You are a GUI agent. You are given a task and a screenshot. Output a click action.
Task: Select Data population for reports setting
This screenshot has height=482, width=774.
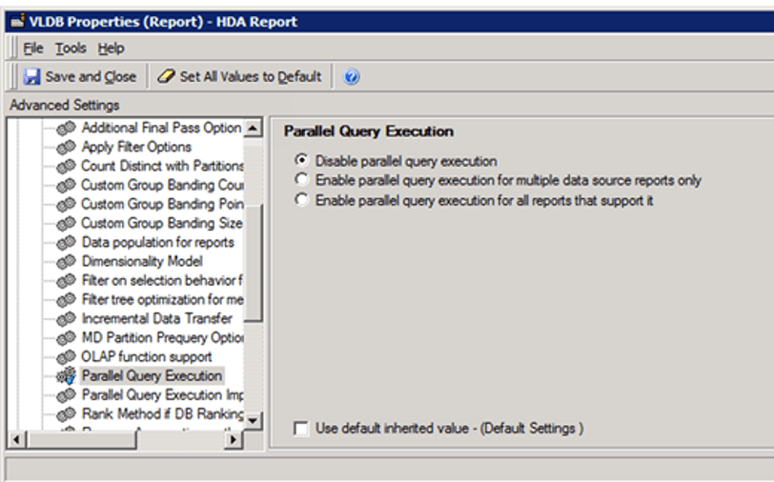pos(157,243)
